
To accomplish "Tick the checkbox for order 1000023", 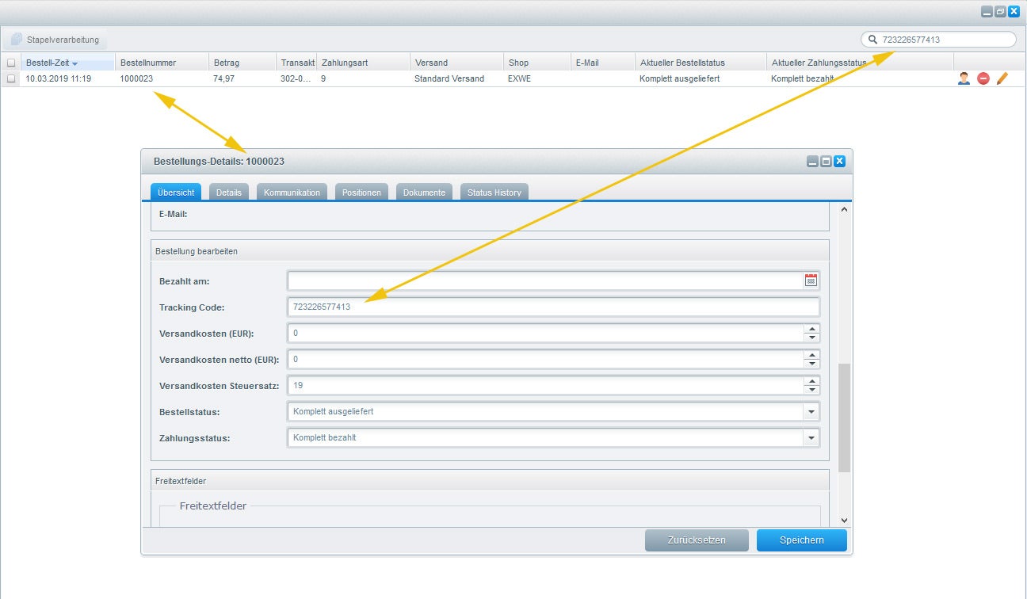I will (11, 78).
